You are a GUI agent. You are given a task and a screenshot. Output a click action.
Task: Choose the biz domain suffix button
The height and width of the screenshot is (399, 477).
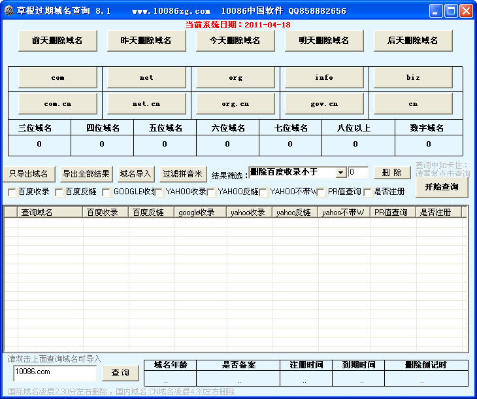point(413,78)
